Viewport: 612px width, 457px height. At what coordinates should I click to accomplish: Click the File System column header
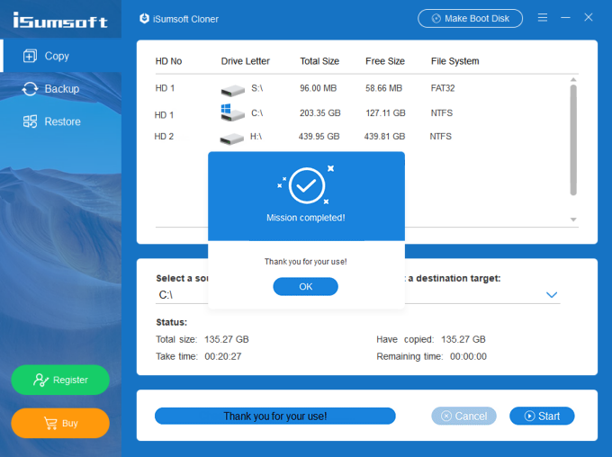click(455, 61)
